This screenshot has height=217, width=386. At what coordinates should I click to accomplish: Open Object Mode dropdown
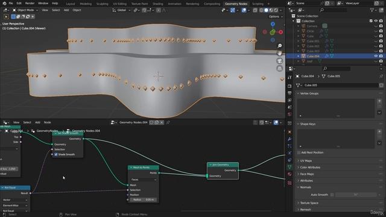click(25, 10)
